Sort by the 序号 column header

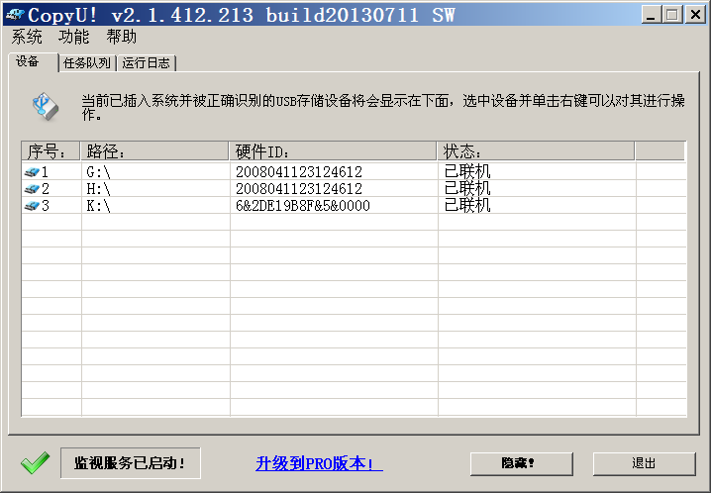(51, 151)
